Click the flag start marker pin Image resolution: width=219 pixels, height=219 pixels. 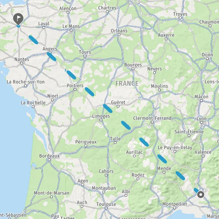[x=18, y=19]
